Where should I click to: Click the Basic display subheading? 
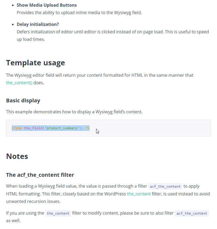[23, 101]
